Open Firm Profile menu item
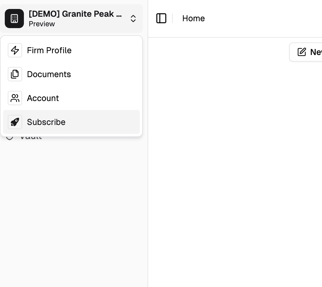 71,50
